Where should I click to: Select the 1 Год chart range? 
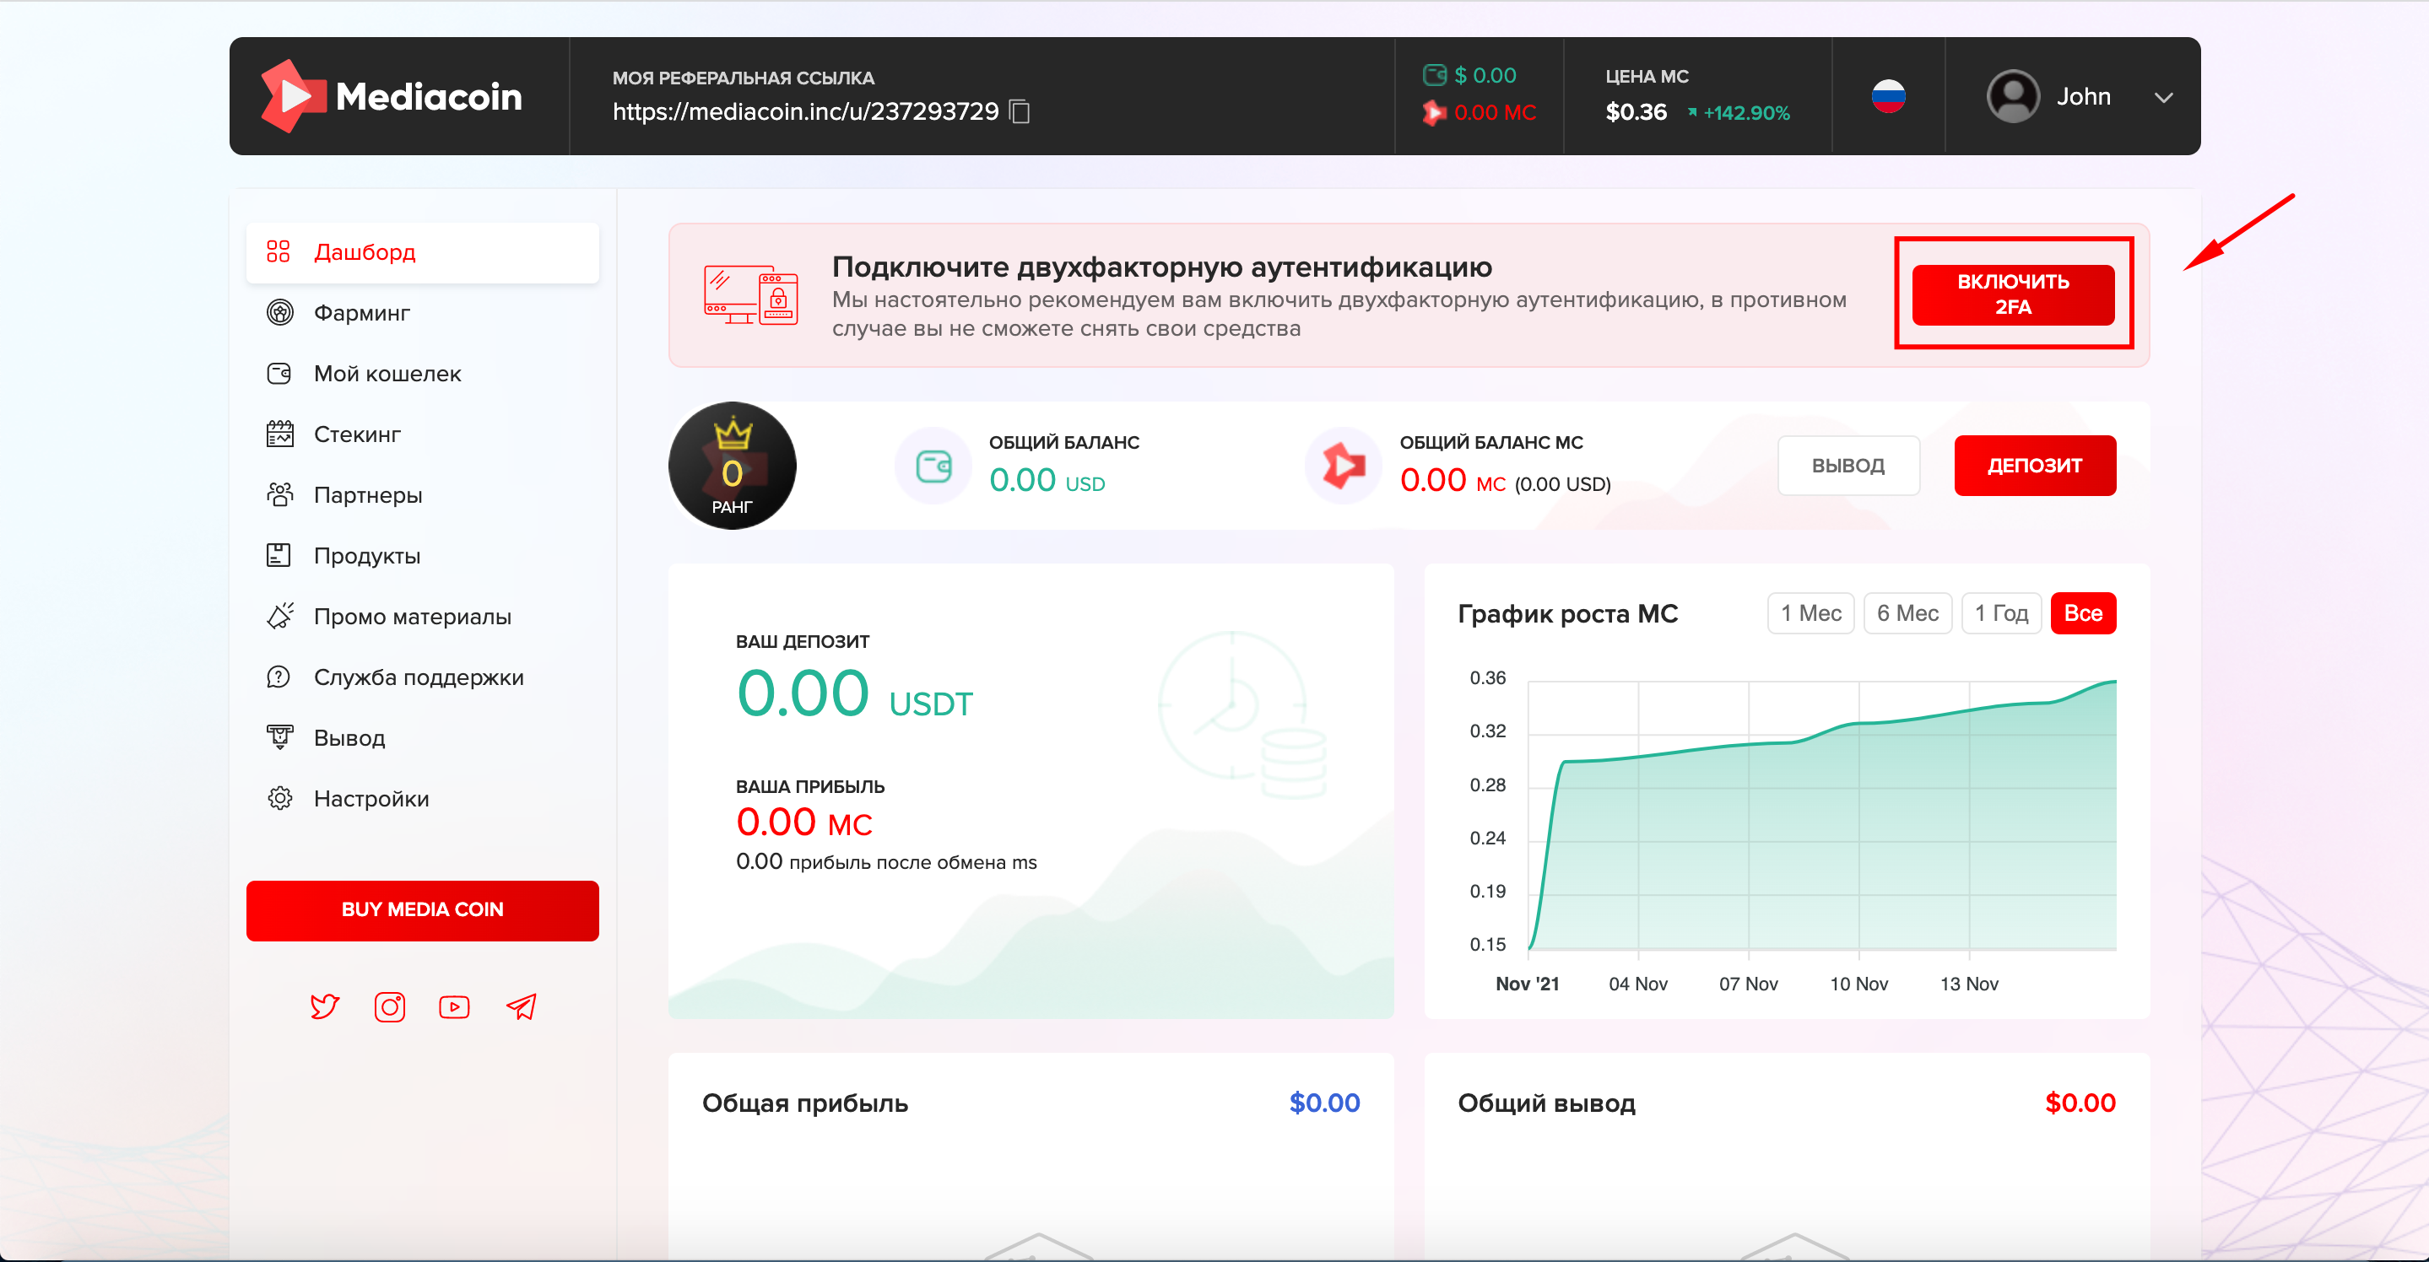(2001, 613)
